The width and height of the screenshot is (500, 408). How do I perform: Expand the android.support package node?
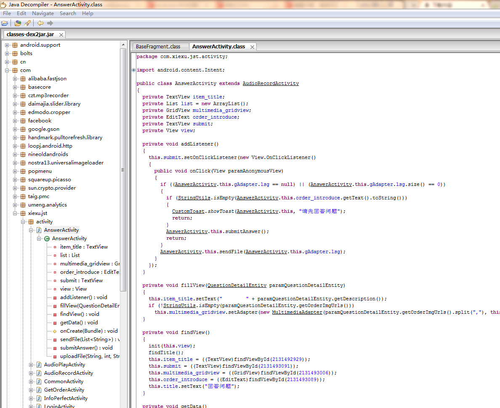tap(7, 45)
